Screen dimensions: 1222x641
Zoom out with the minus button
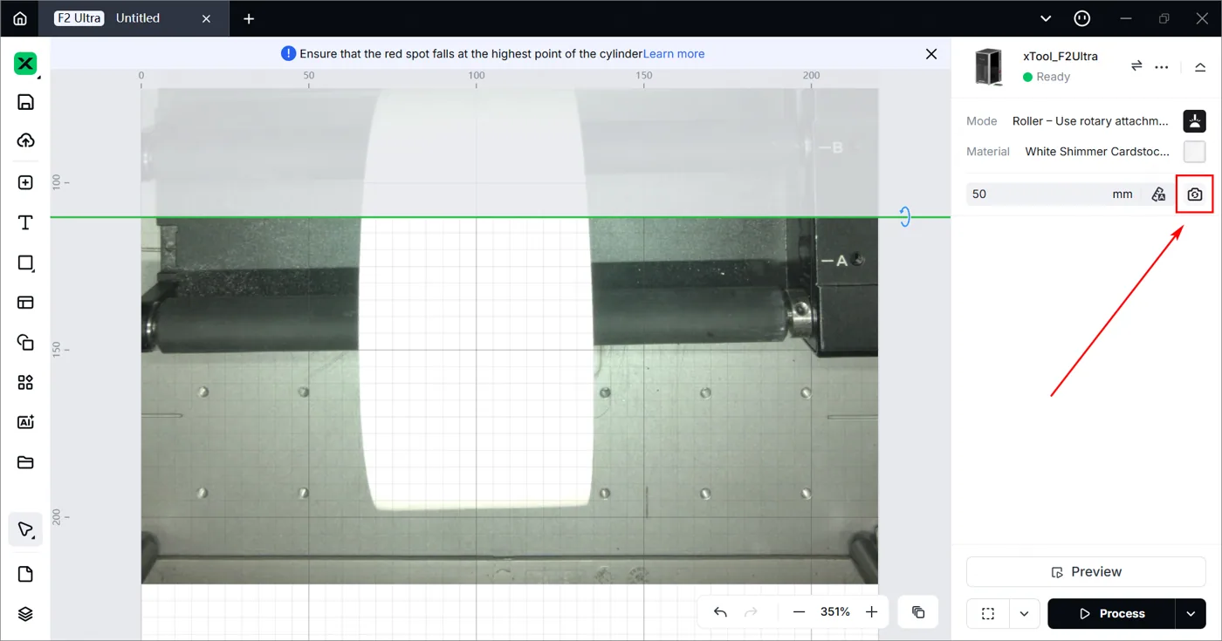[x=799, y=612]
